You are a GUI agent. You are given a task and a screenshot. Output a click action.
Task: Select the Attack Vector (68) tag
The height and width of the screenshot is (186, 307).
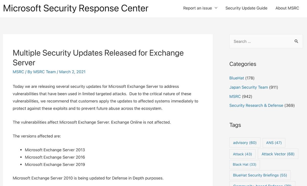click(278, 154)
